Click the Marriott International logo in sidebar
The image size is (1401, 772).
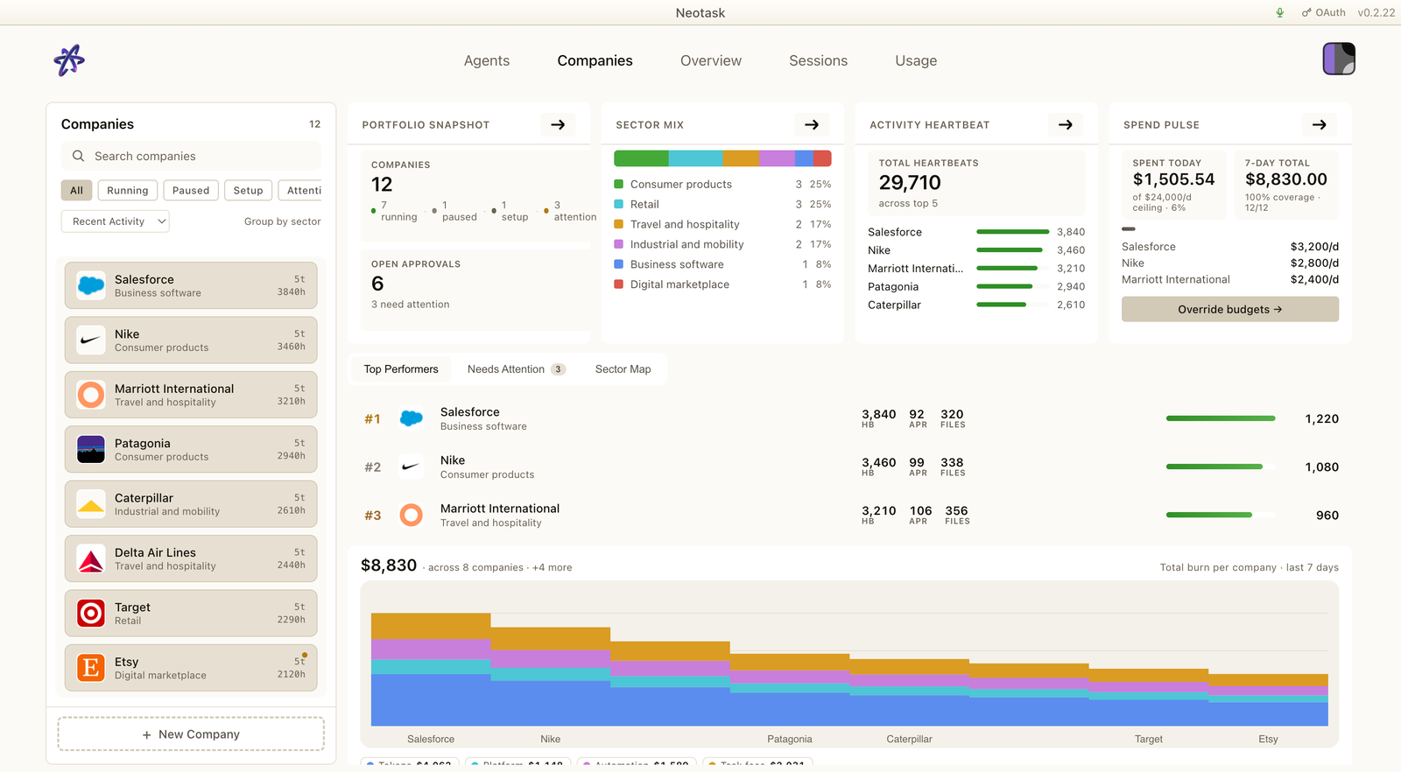(x=91, y=395)
